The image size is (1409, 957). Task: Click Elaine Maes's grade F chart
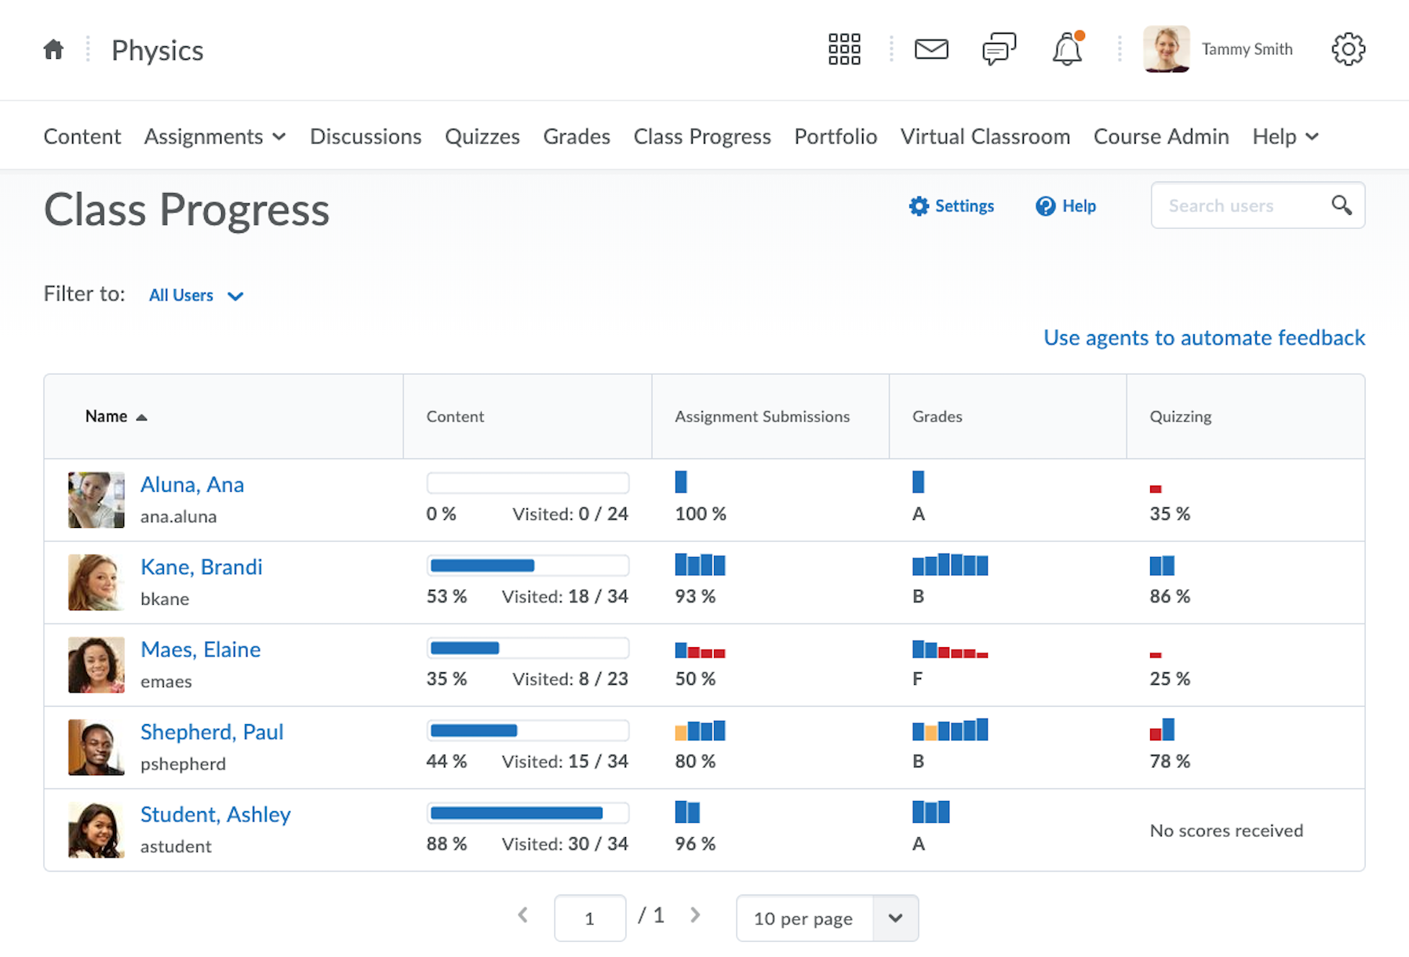click(950, 649)
